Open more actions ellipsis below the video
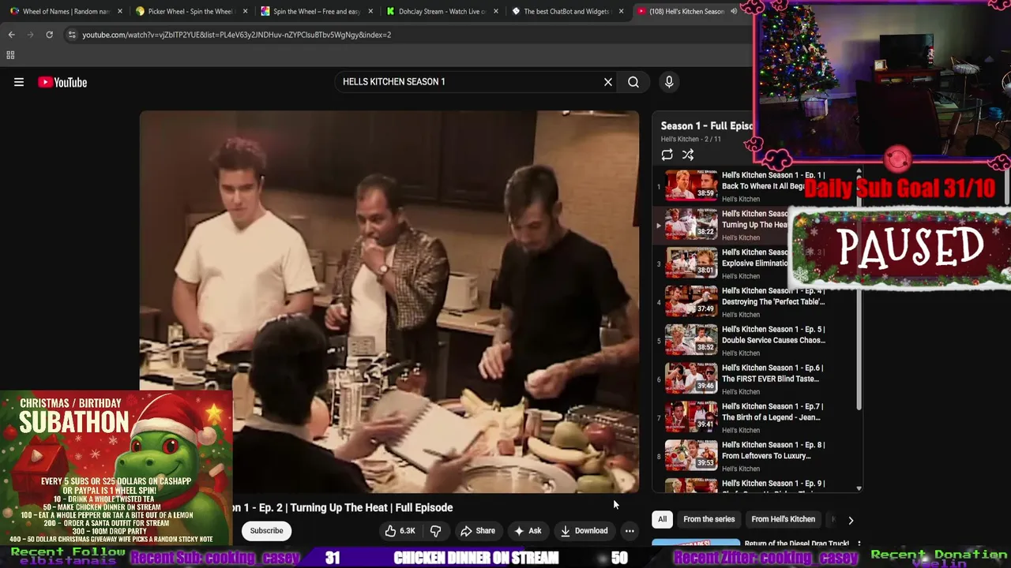 pos(630,531)
